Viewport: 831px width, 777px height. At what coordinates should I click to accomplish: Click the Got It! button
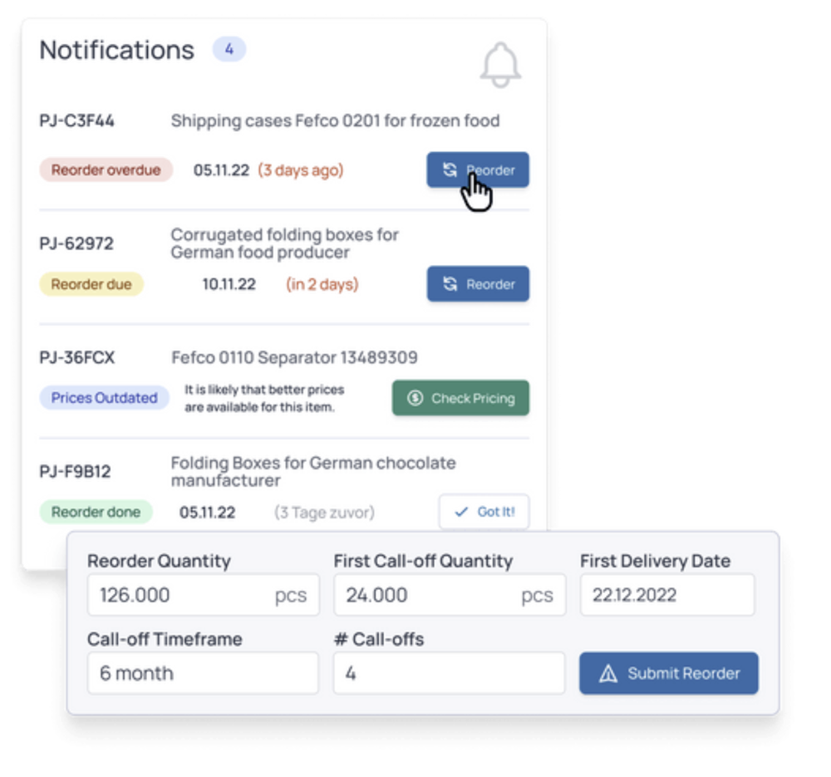pos(484,511)
